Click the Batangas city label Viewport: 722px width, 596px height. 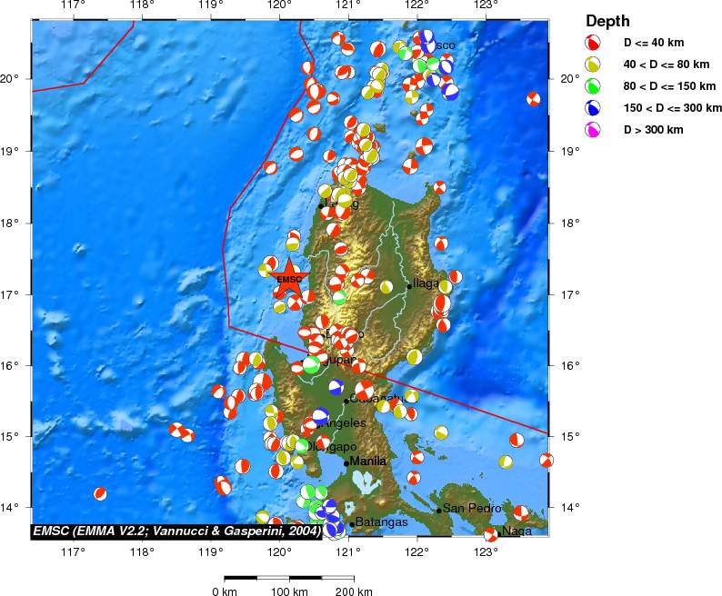380,522
